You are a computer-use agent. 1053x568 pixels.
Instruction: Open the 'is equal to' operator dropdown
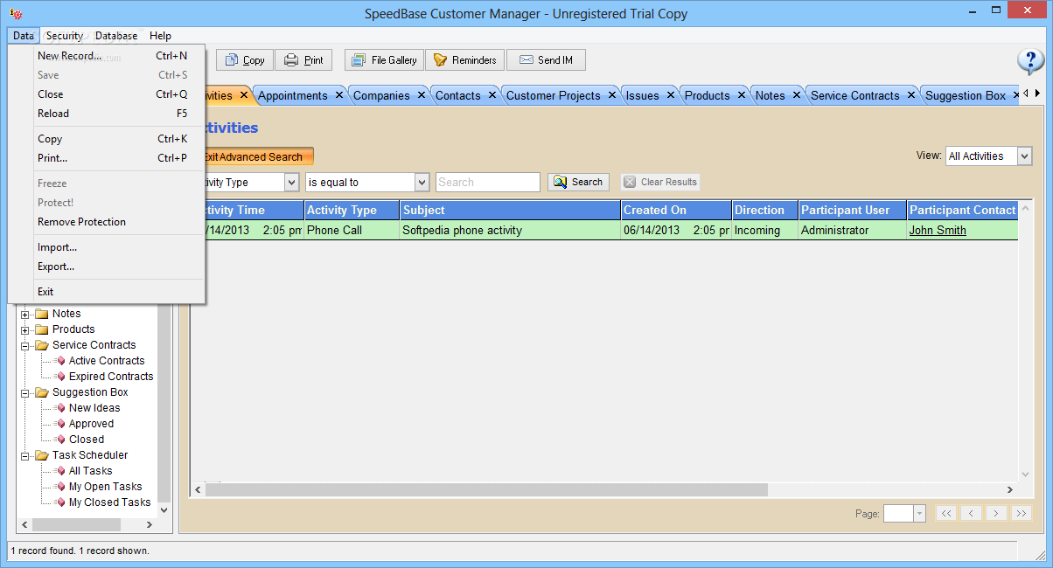pos(422,183)
